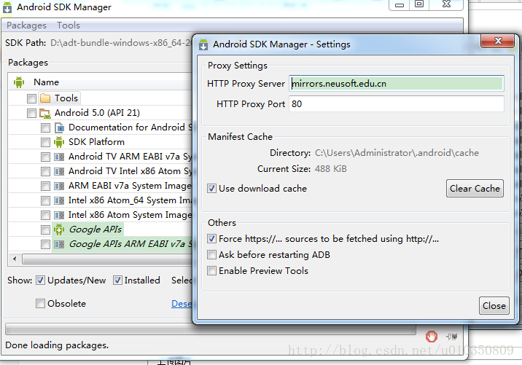Check the Obsolete show filter
The height and width of the screenshot is (365, 522).
point(40,304)
